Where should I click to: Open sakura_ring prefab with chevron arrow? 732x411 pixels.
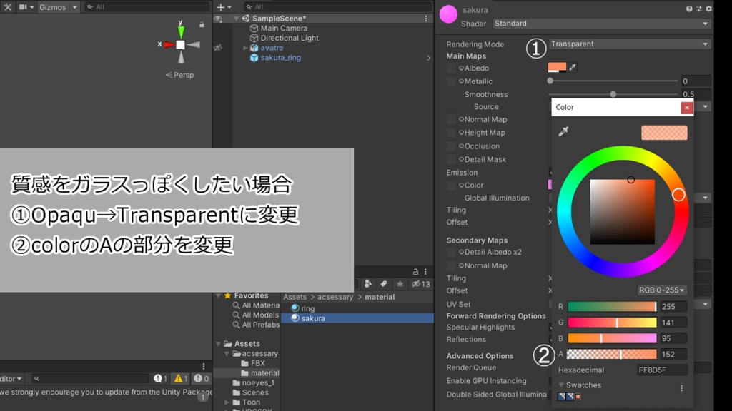(x=428, y=58)
